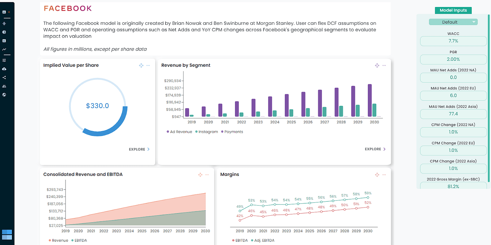
Task: Open the pie chart view from sidebar
Action: coord(5,32)
